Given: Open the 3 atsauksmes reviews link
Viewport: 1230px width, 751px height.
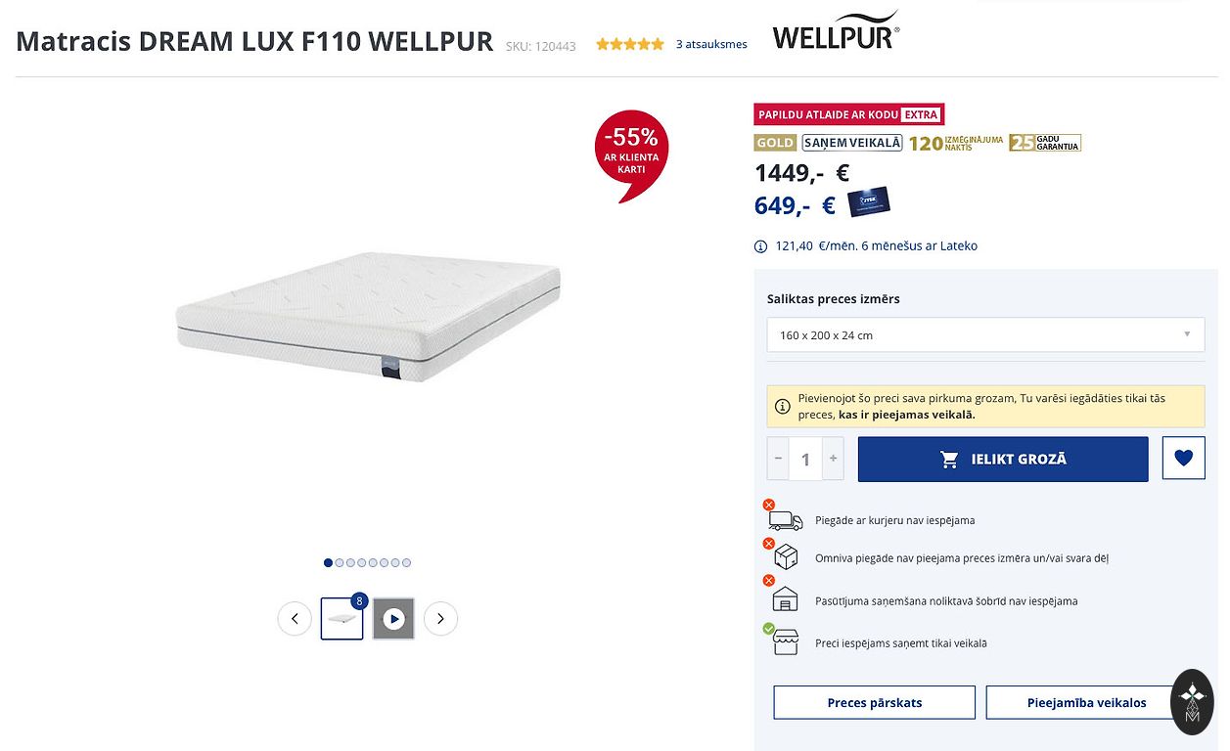Looking at the screenshot, I should [711, 44].
